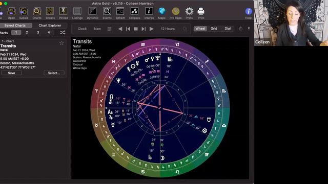The image size is (328, 184).
Task: Click the Mc label on the wheel
Action: click(x=170, y=59)
